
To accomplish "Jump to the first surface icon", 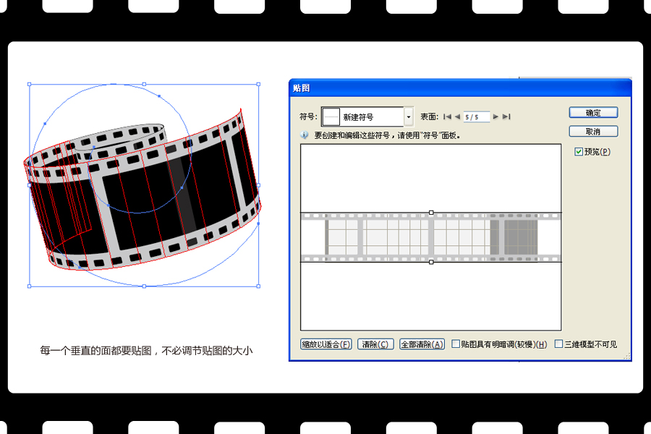I will [x=446, y=117].
